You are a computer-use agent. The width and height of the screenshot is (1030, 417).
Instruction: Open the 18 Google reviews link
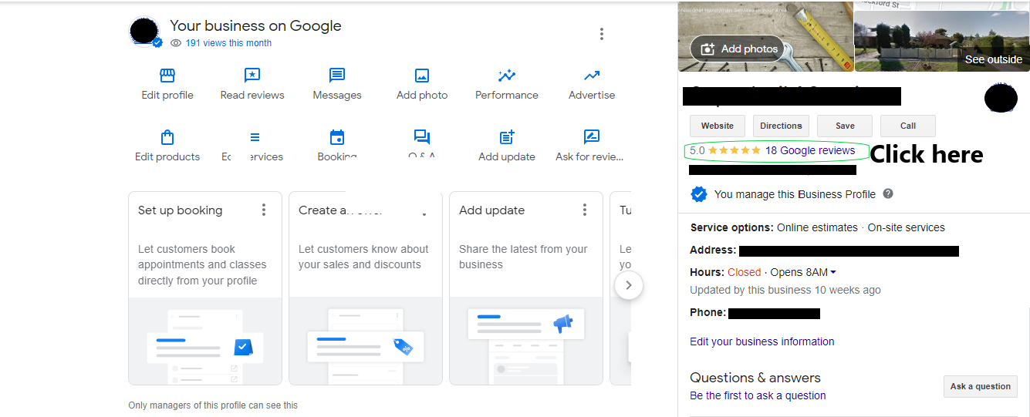810,150
